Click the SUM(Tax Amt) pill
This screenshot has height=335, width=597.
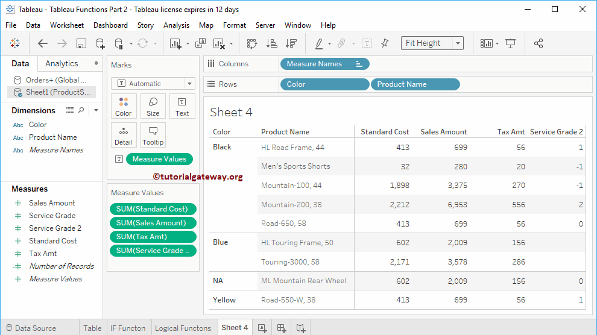(x=153, y=237)
